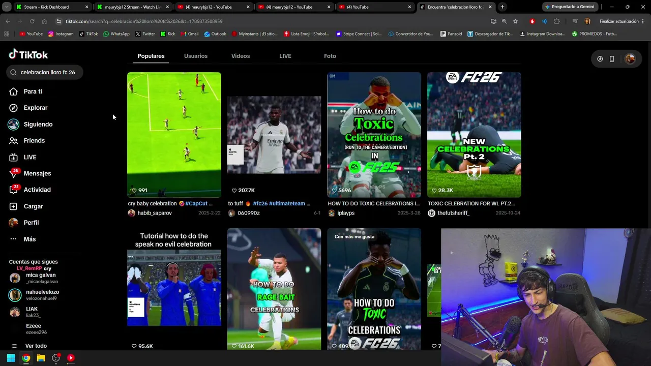Viewport: 651px width, 366px height.
Task: Open the 'How to do Toxic Celebrations FC26' video
Action: pos(374,289)
